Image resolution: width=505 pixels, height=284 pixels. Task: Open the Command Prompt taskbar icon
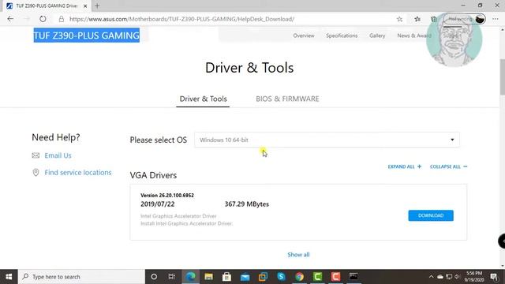click(353, 277)
